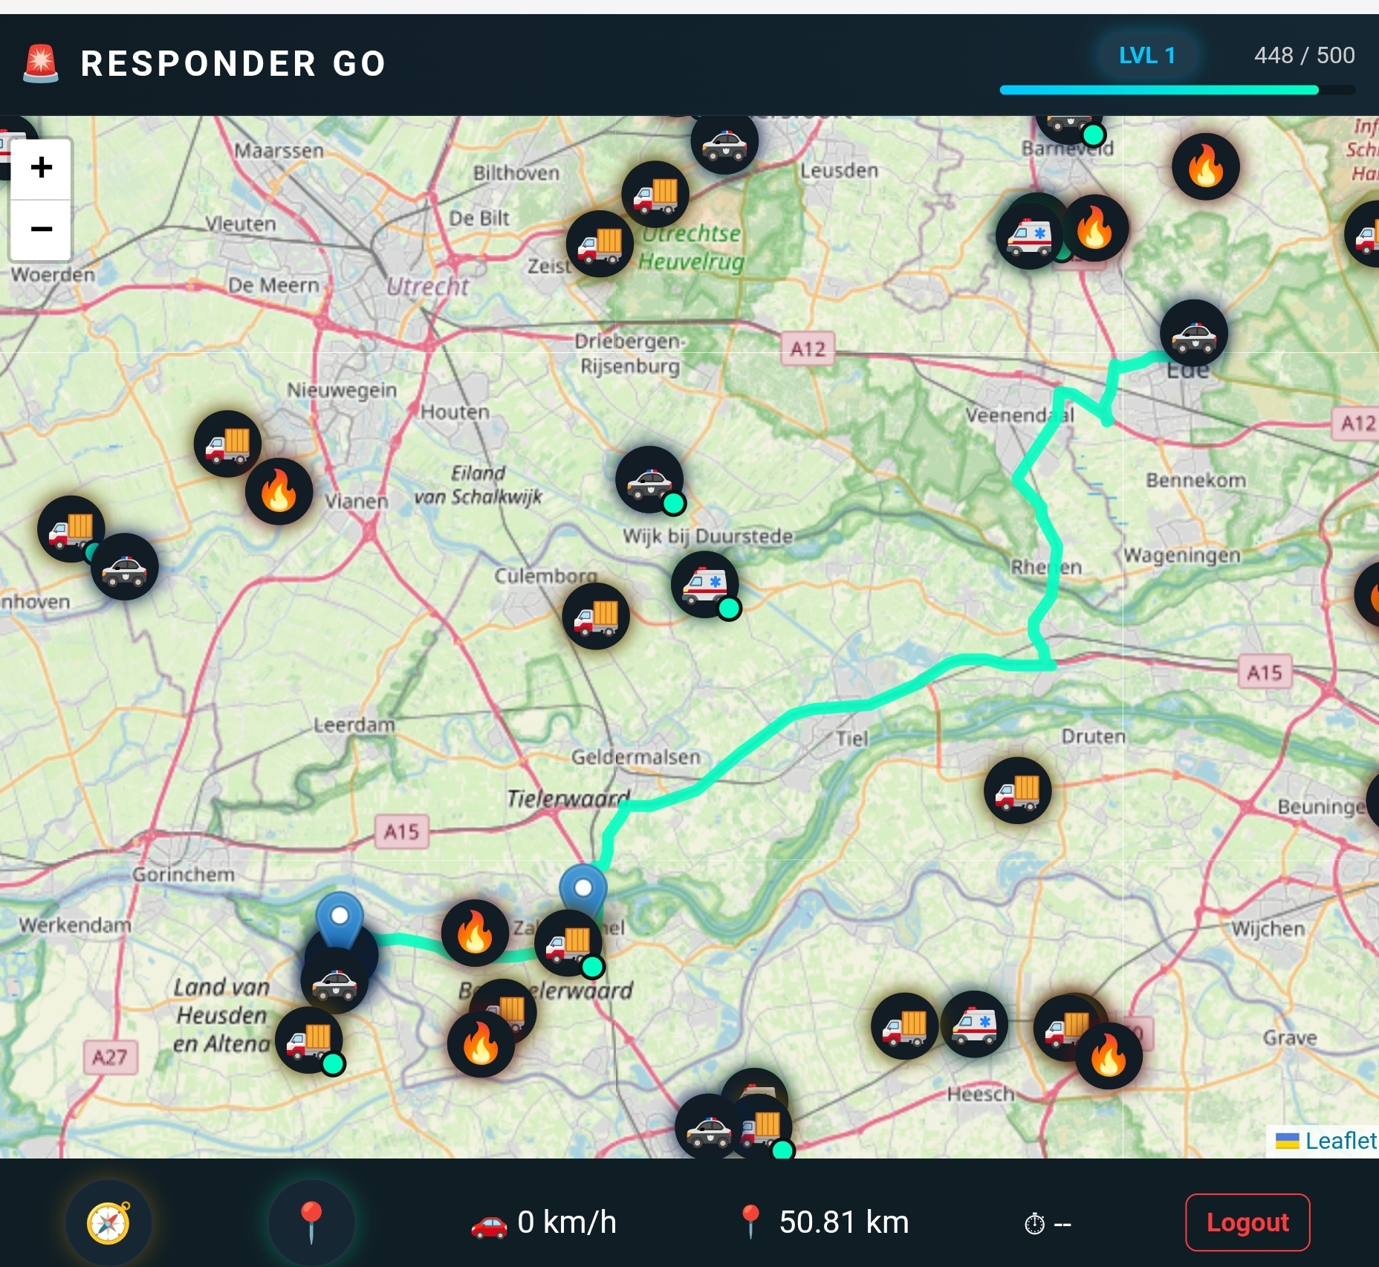
Task: Select the ambulance marker near Heesch
Action: [976, 1025]
